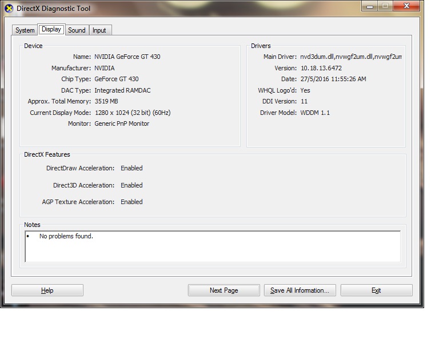Click the DirectX Diagnostic Tool title text

pos(53,9)
